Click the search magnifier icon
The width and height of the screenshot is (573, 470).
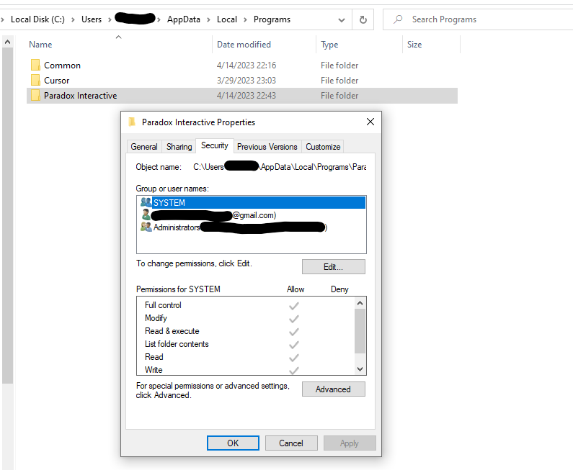point(398,19)
